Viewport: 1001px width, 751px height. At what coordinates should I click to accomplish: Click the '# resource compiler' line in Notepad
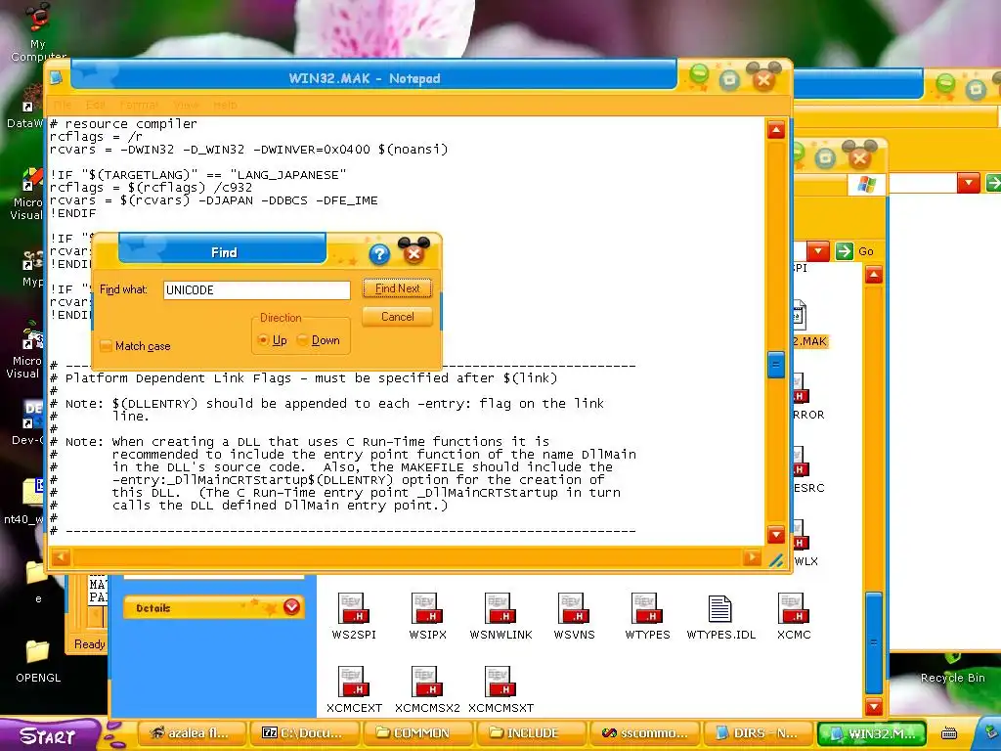click(124, 124)
